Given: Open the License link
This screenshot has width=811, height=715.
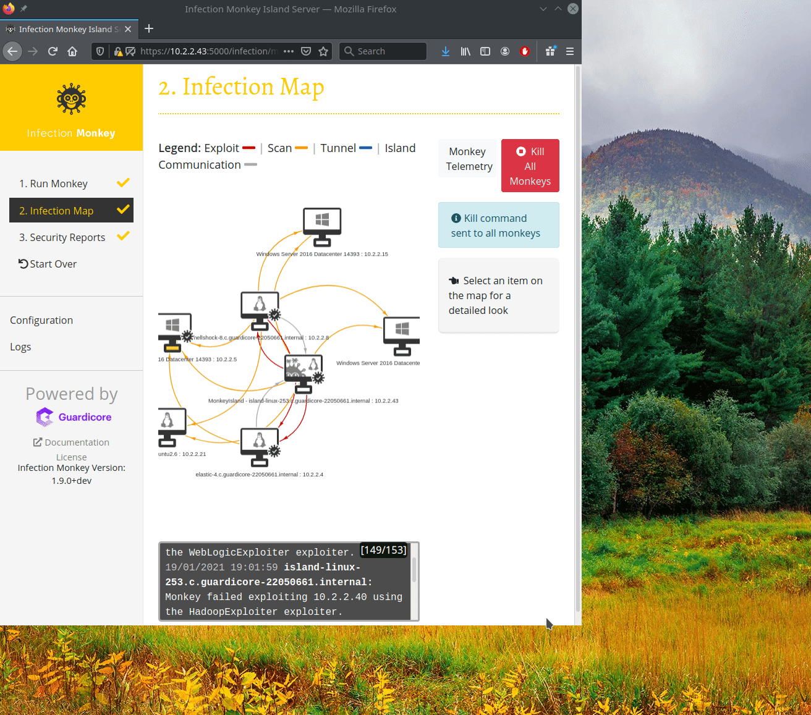Looking at the screenshot, I should click(x=72, y=457).
